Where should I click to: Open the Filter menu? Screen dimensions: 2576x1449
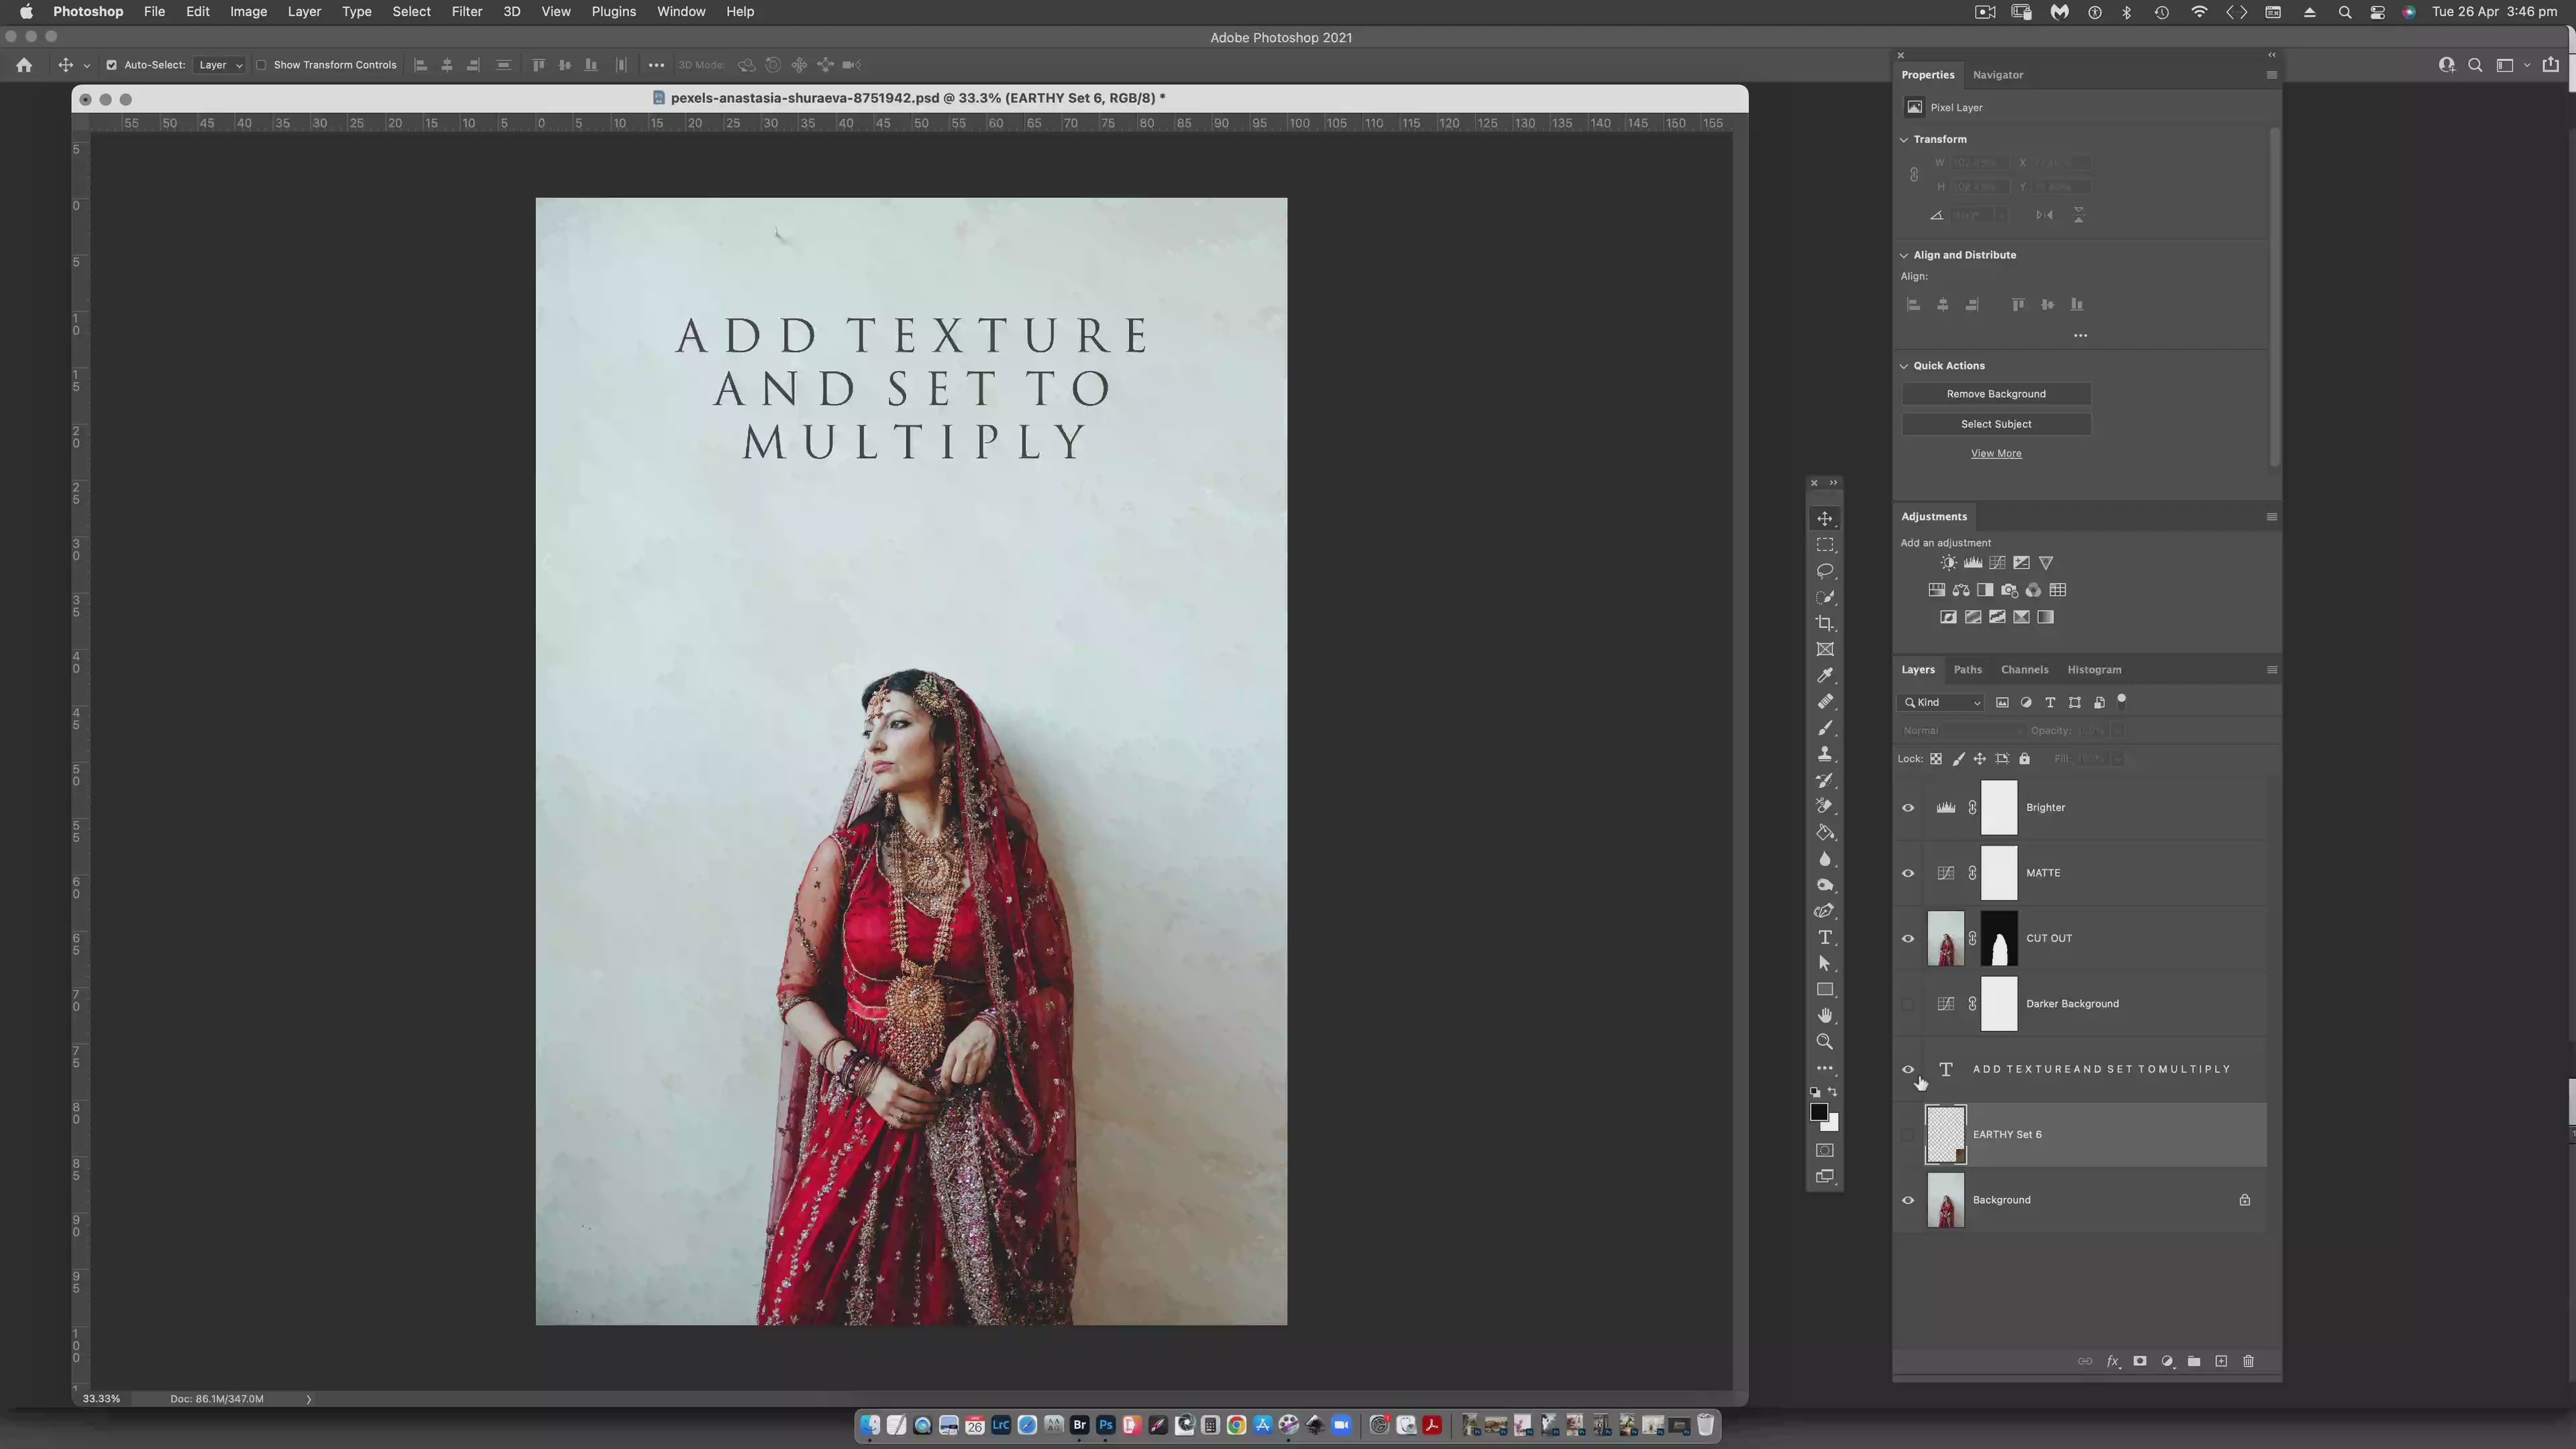point(466,12)
